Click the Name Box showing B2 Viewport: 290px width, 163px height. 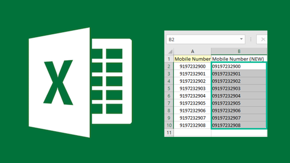206,40
